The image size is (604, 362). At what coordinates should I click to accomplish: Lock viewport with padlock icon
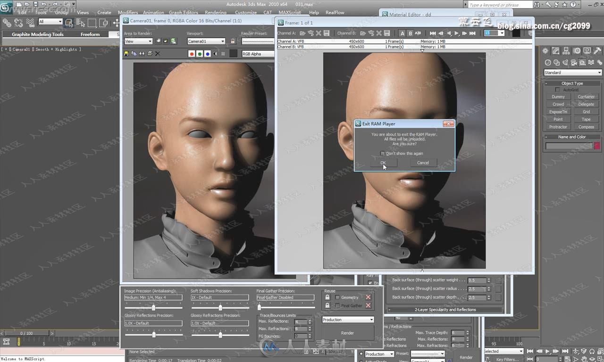click(x=233, y=41)
